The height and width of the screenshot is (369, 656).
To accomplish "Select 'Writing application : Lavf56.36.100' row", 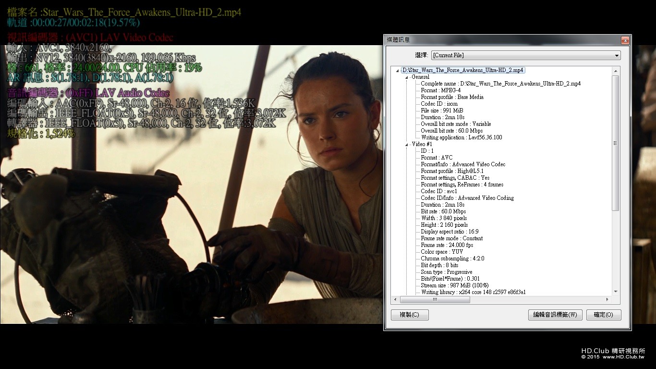I will (462, 137).
